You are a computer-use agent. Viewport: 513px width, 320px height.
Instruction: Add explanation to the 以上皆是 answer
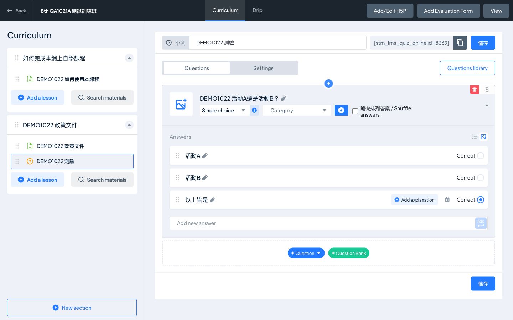pyautogui.click(x=414, y=200)
